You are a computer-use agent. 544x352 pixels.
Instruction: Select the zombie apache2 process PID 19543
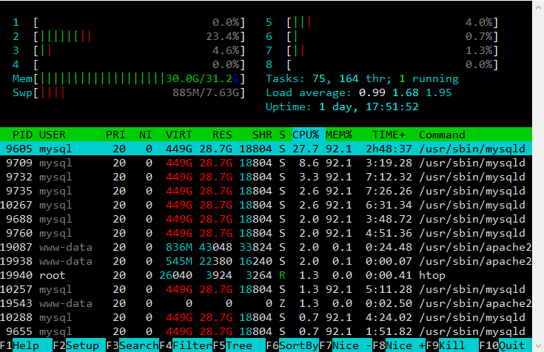coord(266,303)
